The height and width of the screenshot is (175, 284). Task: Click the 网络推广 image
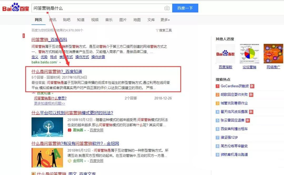[273, 54]
